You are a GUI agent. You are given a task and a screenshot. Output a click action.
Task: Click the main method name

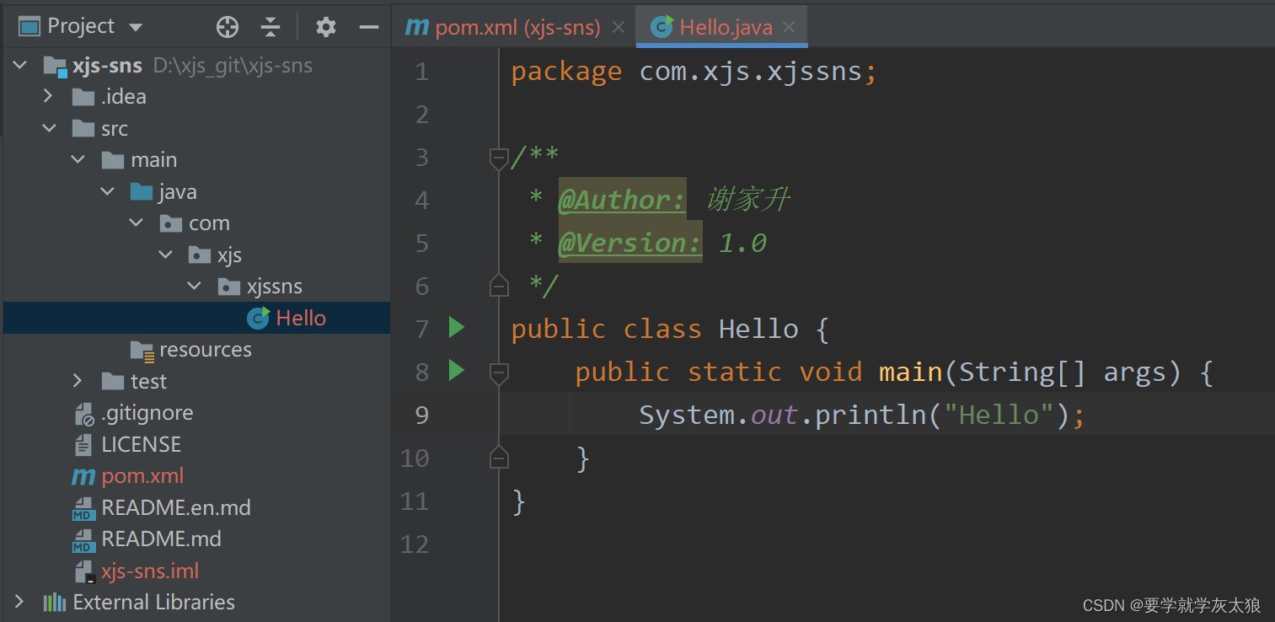(910, 372)
